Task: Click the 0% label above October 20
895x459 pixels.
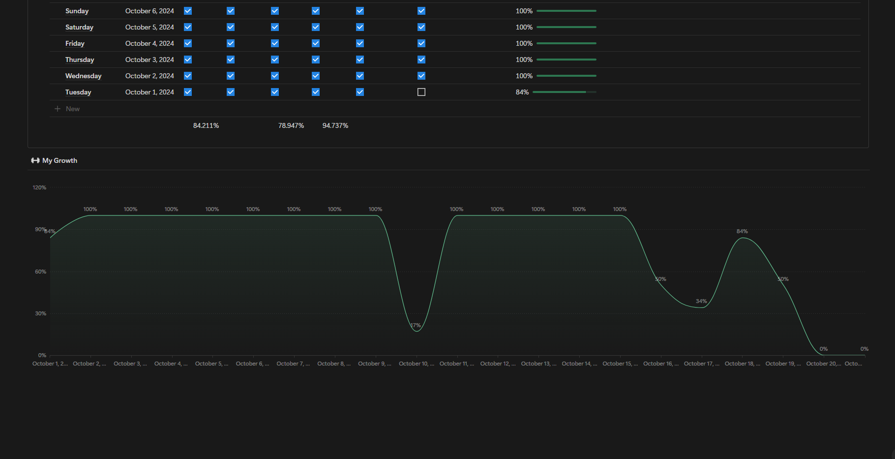Action: tap(824, 349)
